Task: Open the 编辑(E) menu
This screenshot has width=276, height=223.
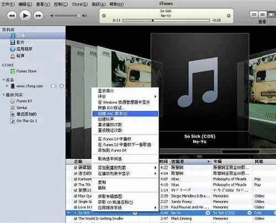Action: click(25, 4)
